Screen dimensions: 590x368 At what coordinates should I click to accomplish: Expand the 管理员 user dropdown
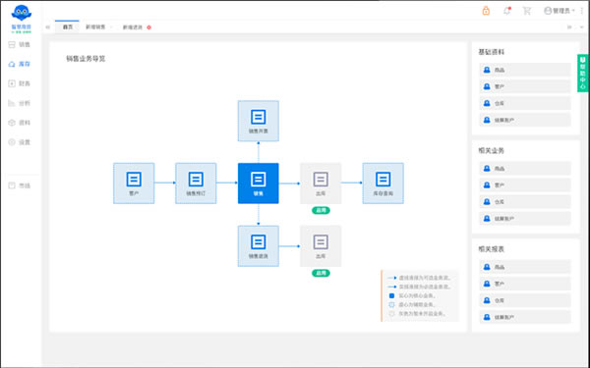tap(560, 11)
